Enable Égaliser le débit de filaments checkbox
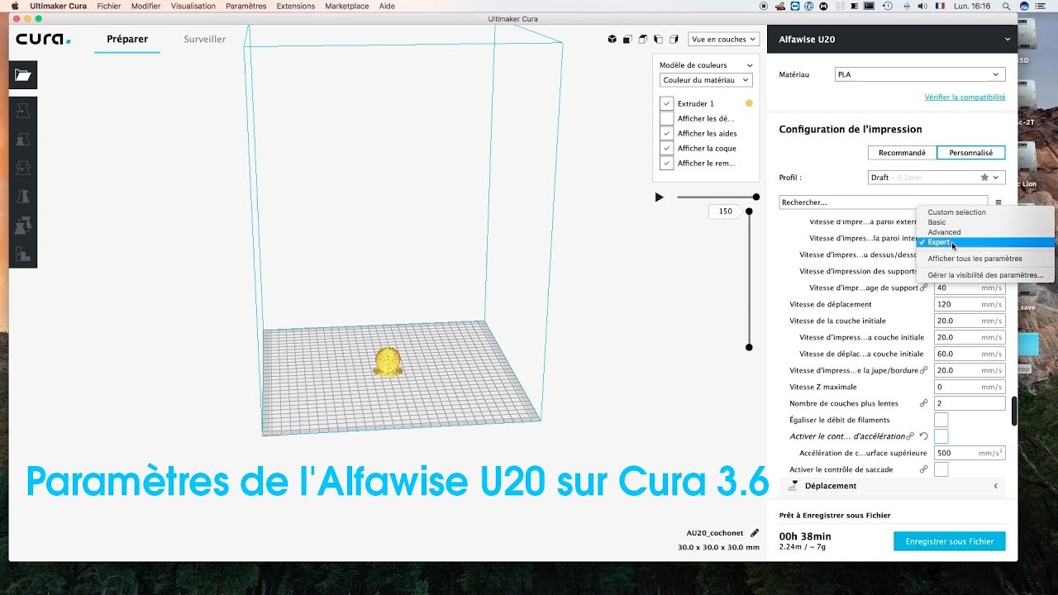Viewport: 1058px width, 595px height. click(x=941, y=420)
